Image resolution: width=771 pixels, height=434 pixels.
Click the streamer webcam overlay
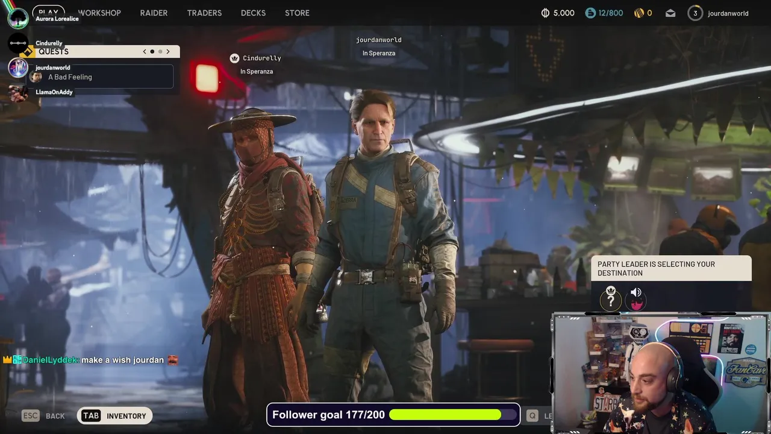[x=661, y=373]
